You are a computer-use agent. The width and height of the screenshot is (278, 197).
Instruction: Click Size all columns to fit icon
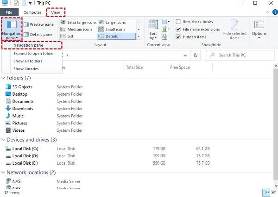pos(164,37)
